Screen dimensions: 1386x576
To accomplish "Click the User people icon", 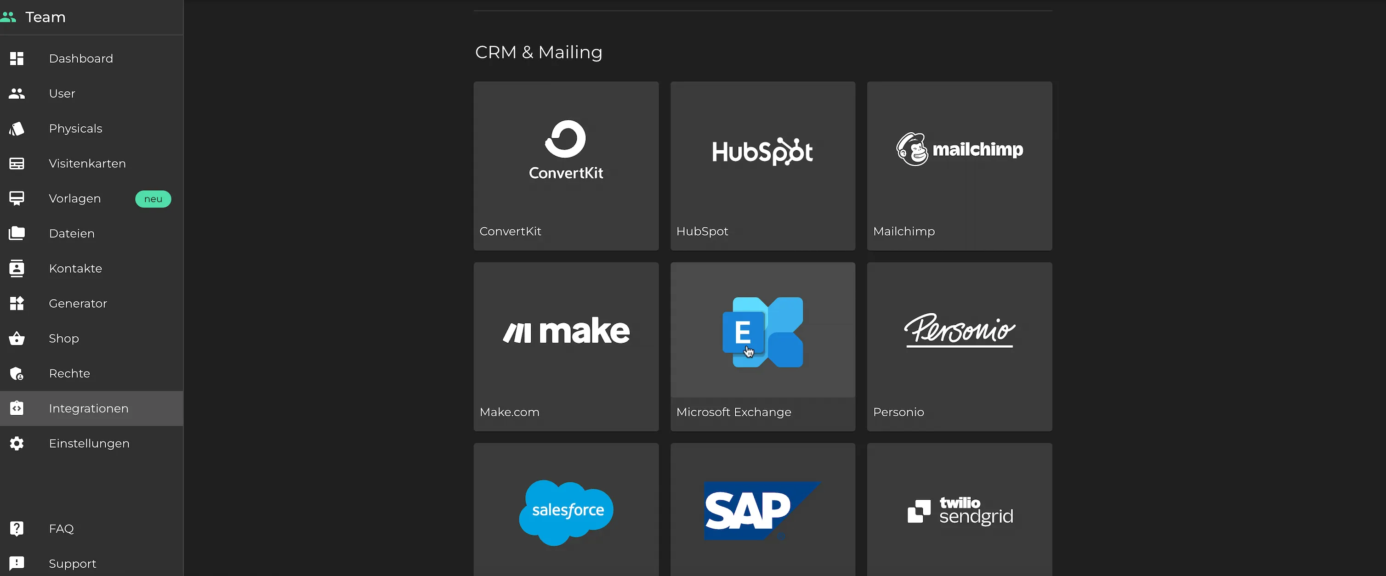I will pos(17,94).
